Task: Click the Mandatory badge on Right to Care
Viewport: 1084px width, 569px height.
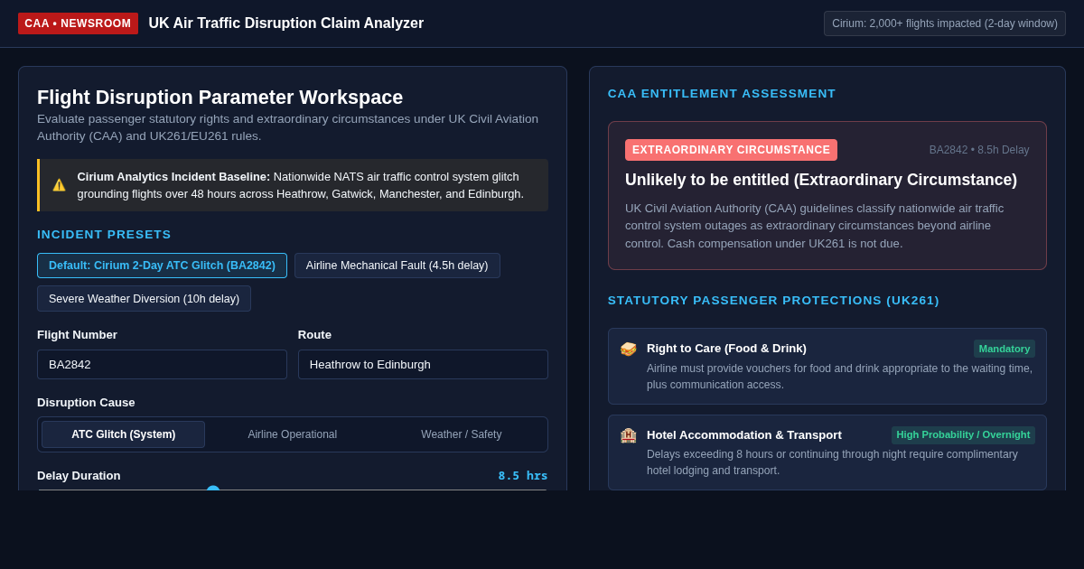Action: 1005,349
